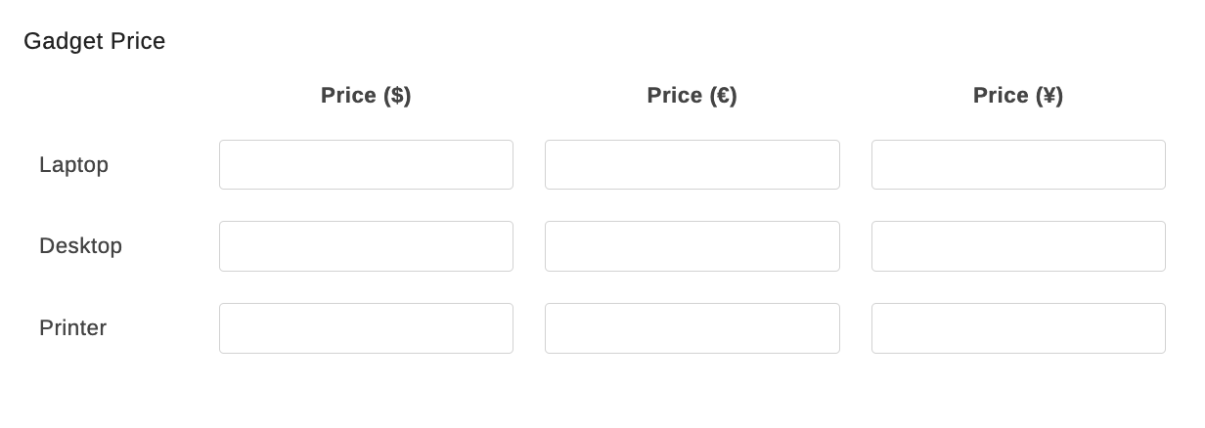Click the Printer dollar price field
This screenshot has width=1205, height=428.
point(366,328)
